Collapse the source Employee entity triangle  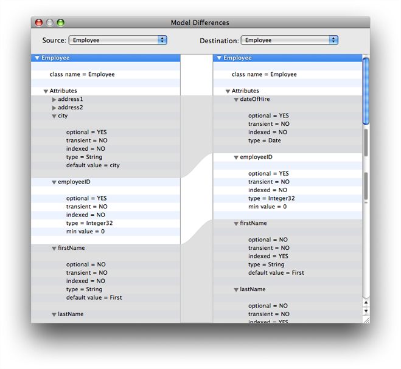coord(37,58)
